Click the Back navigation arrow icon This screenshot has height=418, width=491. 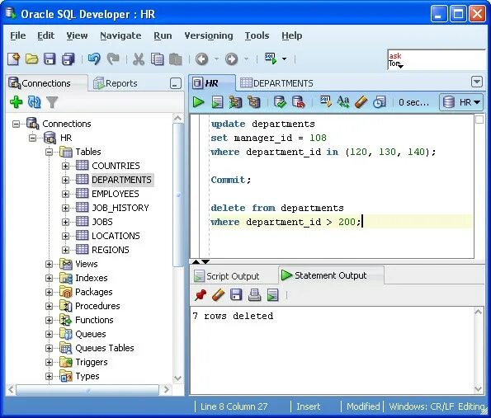(202, 59)
